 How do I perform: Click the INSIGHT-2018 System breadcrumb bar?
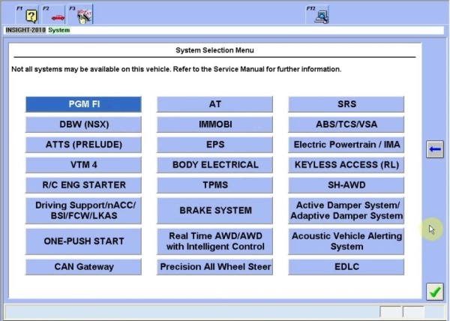coord(36,31)
